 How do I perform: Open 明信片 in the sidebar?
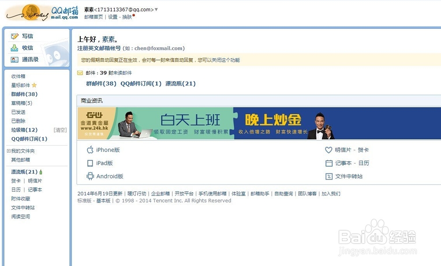pos(35,181)
